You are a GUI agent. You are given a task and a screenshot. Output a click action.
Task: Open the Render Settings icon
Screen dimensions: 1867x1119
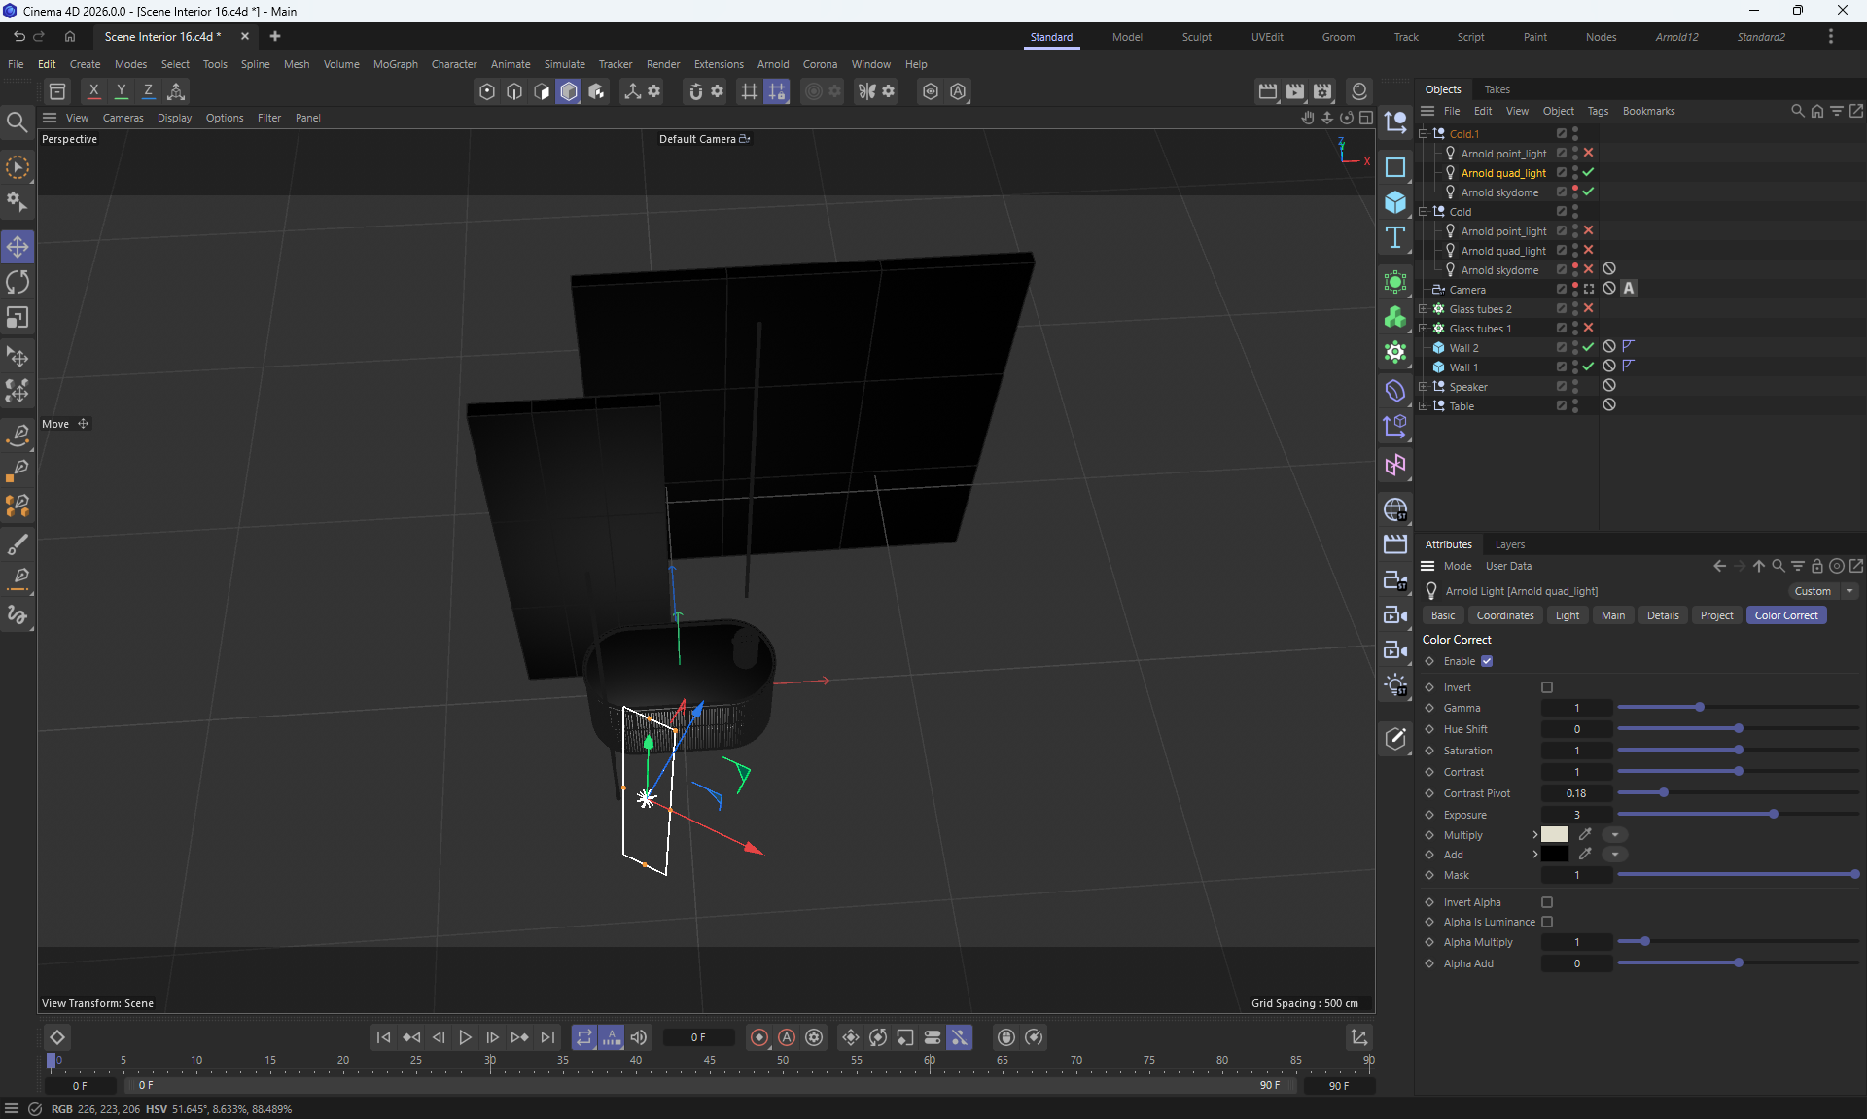[1322, 91]
